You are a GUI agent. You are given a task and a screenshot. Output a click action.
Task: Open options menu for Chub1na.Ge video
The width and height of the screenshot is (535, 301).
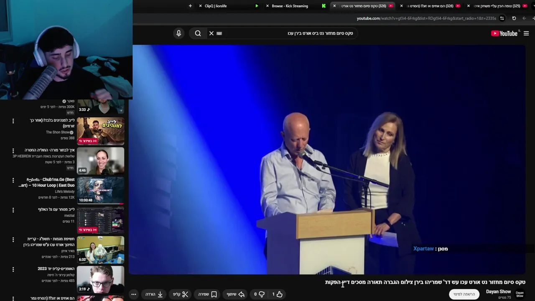(x=13, y=180)
